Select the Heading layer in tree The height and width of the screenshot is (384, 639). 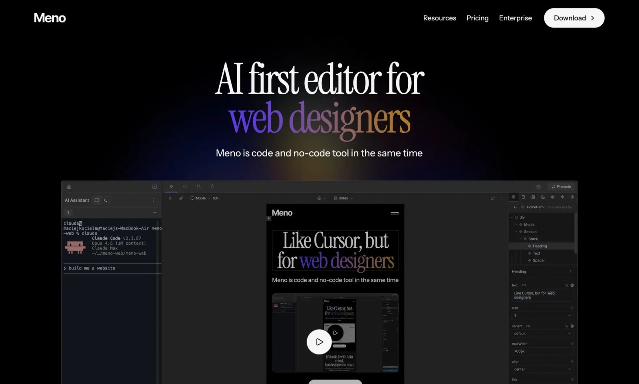point(541,246)
